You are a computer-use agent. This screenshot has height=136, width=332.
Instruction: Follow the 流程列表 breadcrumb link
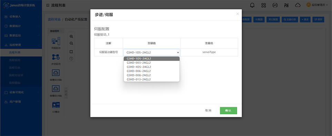[54, 20]
